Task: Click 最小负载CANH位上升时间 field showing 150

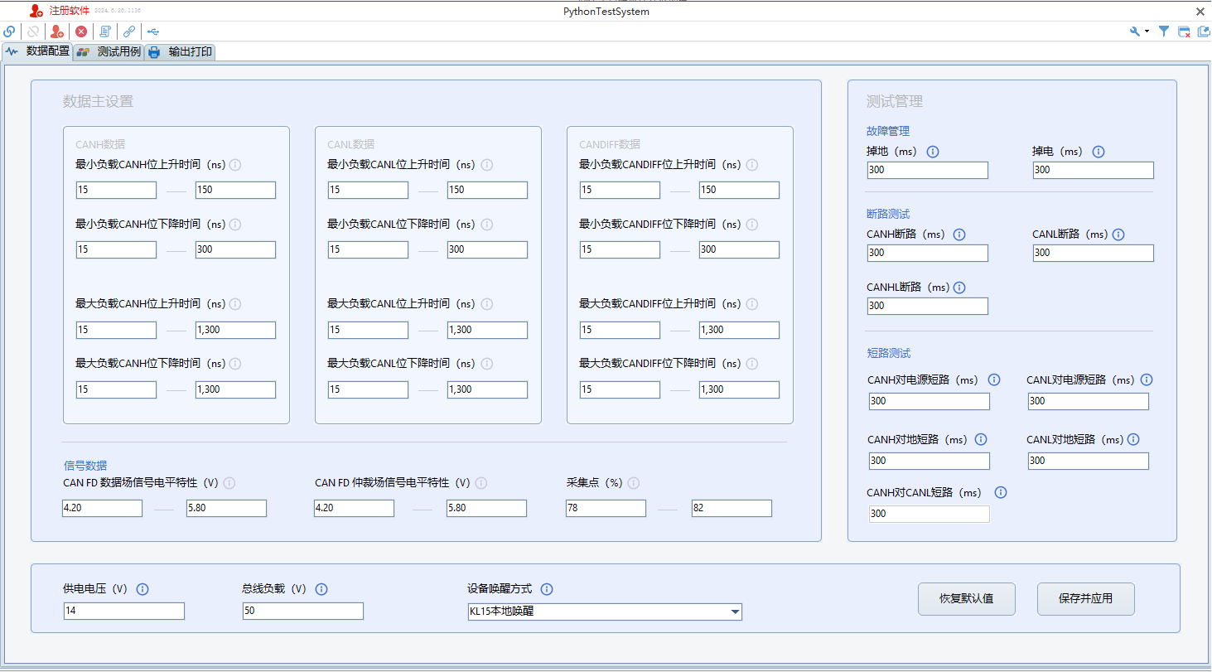Action: click(x=235, y=190)
